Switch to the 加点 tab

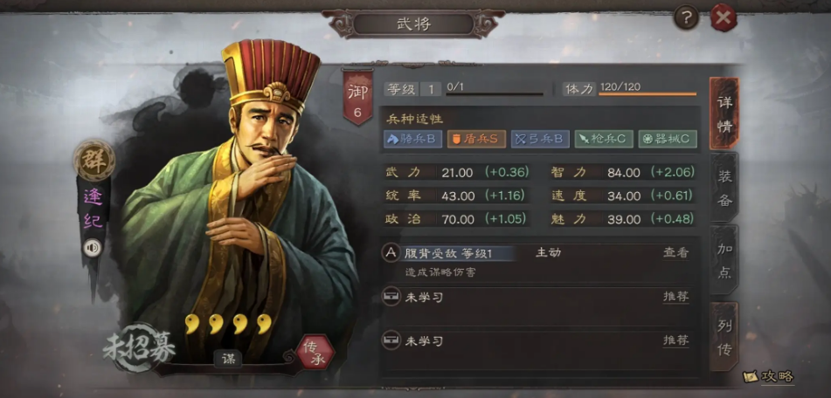[x=724, y=260]
